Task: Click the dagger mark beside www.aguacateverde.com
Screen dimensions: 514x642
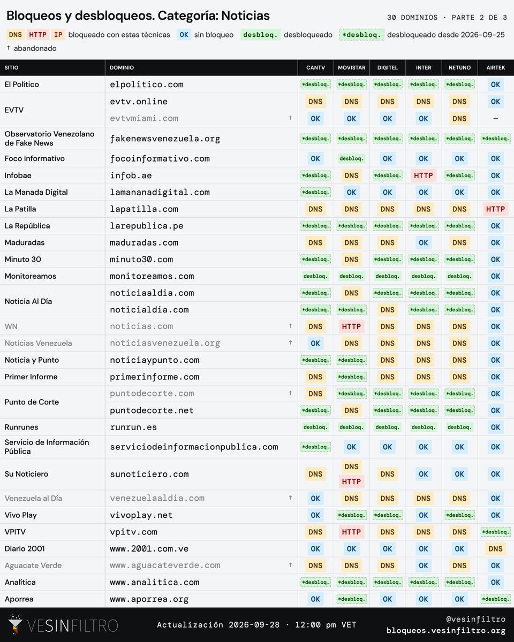Action: pyautogui.click(x=291, y=565)
